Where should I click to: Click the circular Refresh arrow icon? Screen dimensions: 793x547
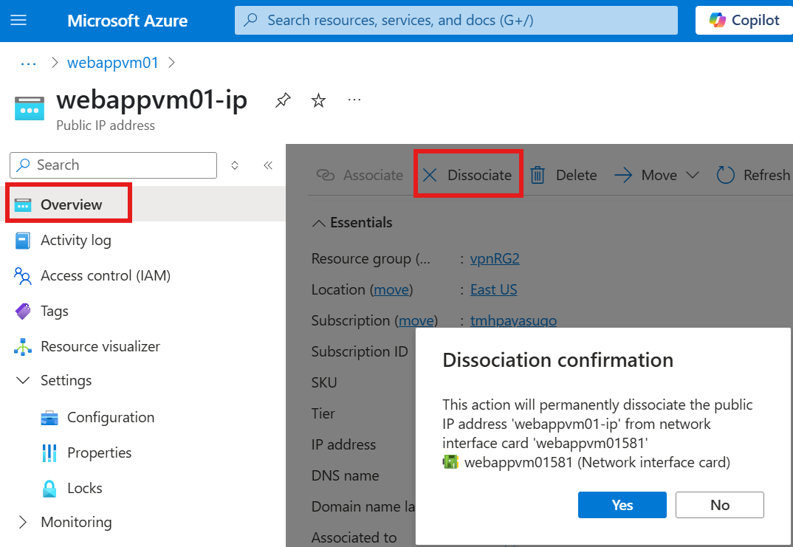click(x=725, y=176)
